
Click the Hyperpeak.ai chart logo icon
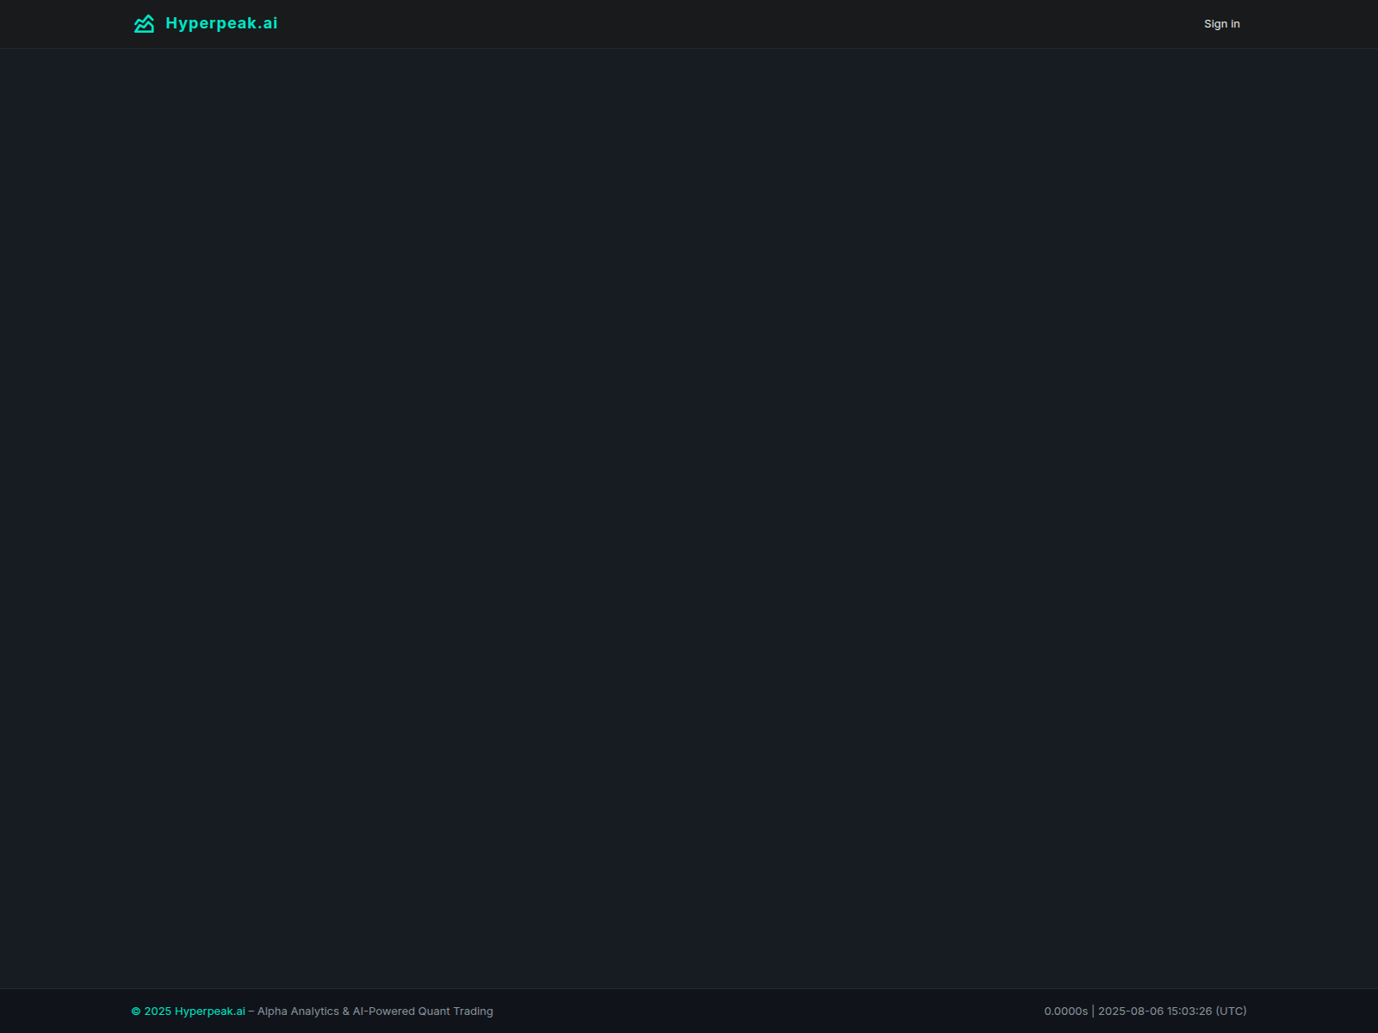pos(144,24)
